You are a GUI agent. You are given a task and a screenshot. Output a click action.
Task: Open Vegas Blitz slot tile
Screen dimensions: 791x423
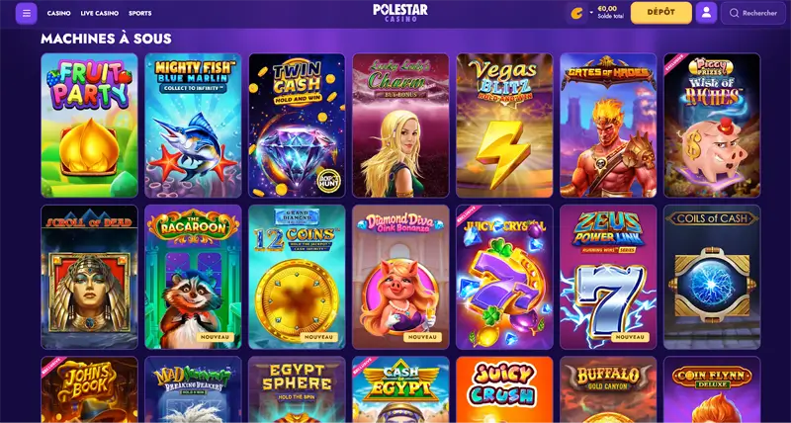coord(504,126)
